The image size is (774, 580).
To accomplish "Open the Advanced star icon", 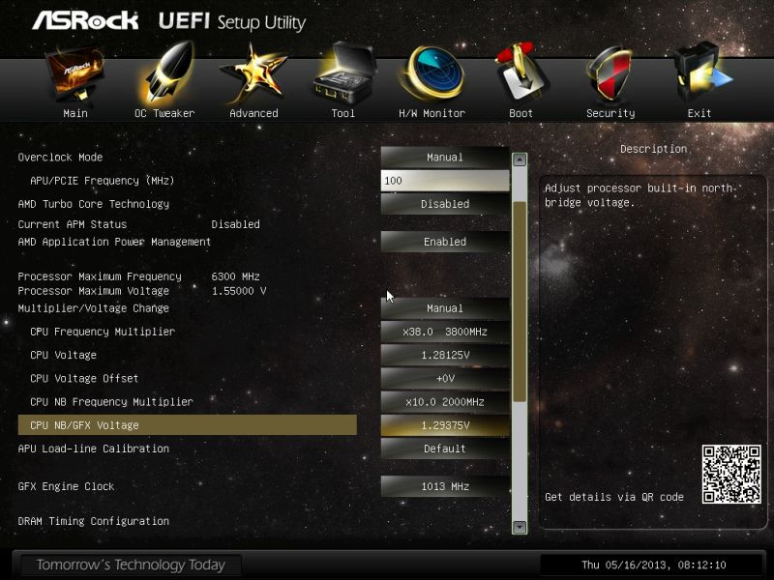I will pyautogui.click(x=253, y=74).
